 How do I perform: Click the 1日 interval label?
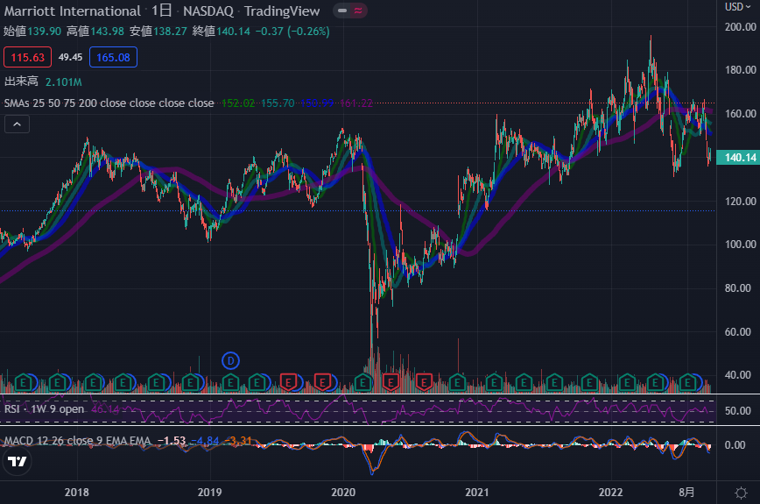[x=161, y=11]
